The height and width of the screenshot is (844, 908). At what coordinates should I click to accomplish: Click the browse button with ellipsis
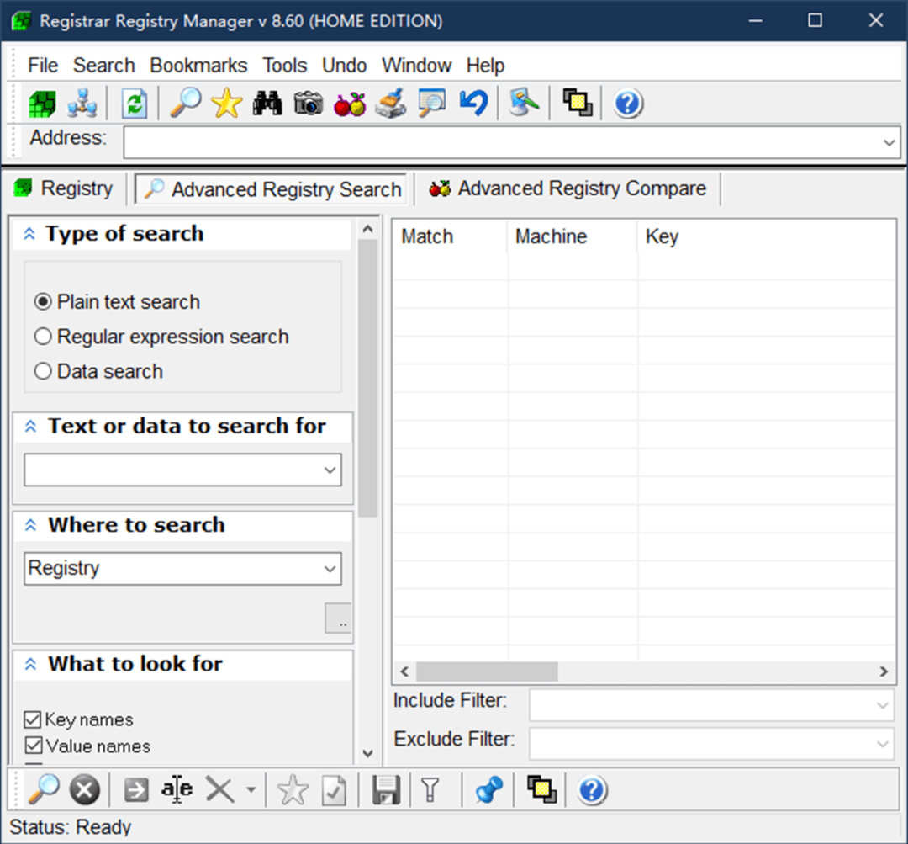coord(339,619)
